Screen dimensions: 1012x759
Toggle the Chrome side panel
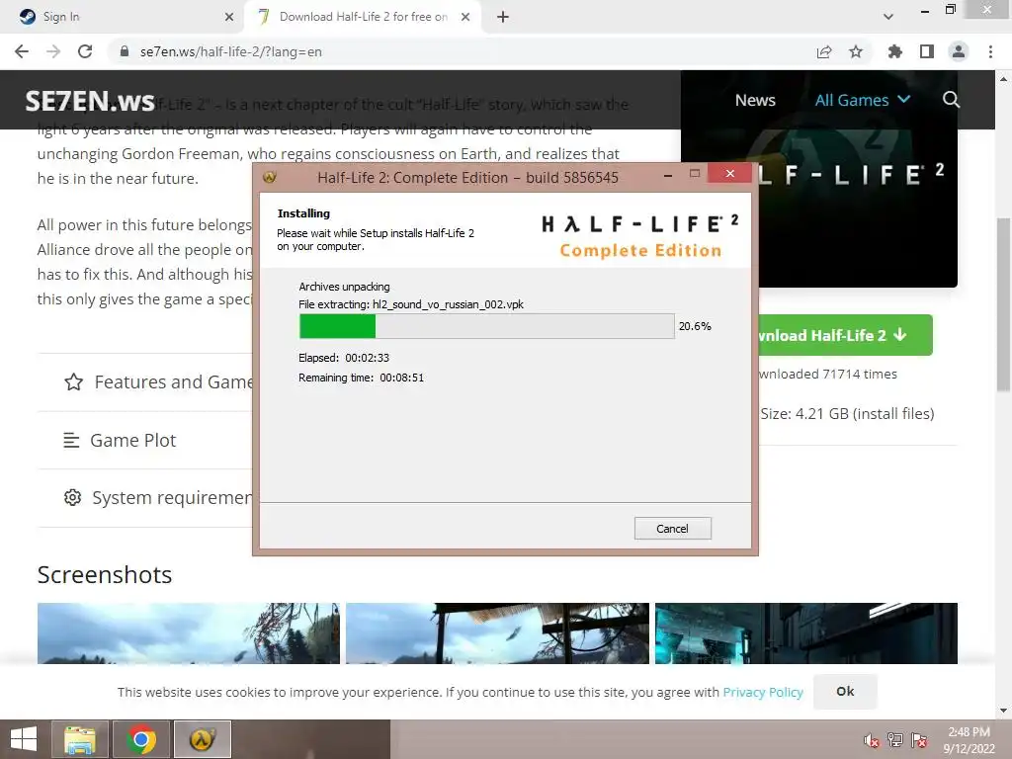coord(927,51)
